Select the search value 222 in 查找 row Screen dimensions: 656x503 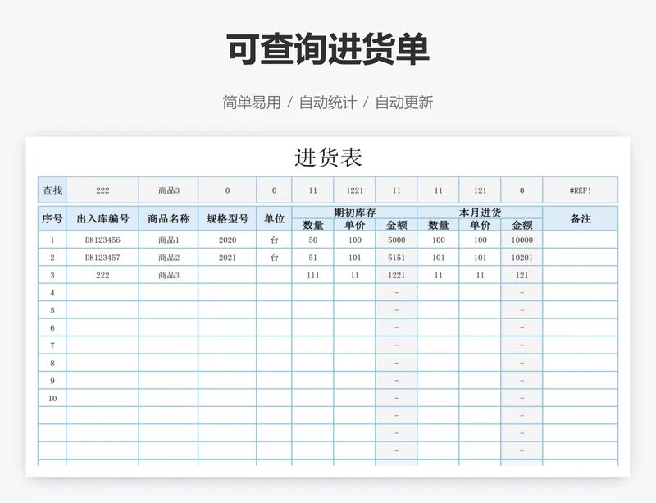(x=102, y=190)
